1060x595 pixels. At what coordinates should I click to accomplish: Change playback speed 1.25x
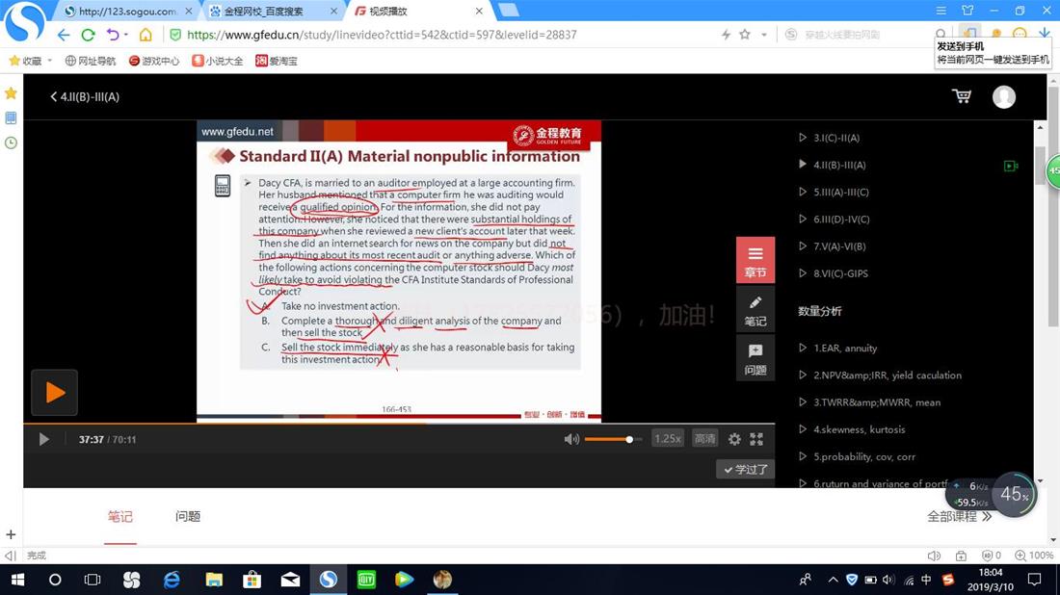click(x=667, y=439)
